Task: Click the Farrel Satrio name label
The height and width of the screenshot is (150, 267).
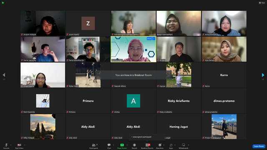Action: coord(28,60)
